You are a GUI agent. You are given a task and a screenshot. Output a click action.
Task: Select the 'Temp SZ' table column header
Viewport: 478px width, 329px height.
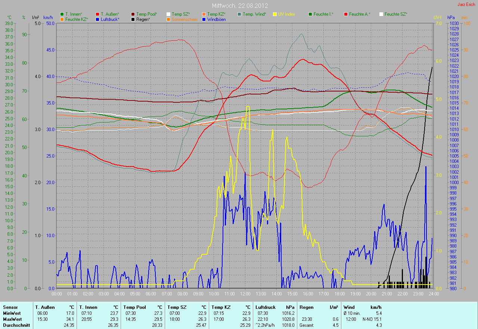(x=177, y=307)
